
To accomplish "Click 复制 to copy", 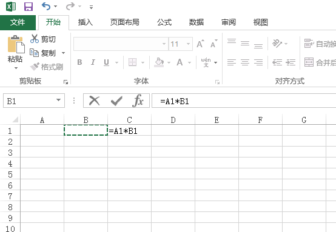I will [43, 53].
